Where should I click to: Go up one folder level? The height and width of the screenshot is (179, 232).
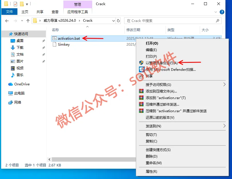coord(28,21)
